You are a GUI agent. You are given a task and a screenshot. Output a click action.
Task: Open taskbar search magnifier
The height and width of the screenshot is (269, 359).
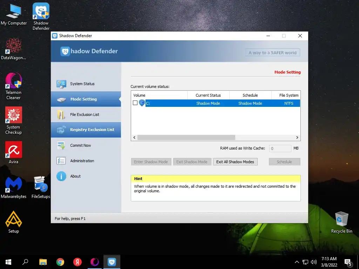click(25, 262)
